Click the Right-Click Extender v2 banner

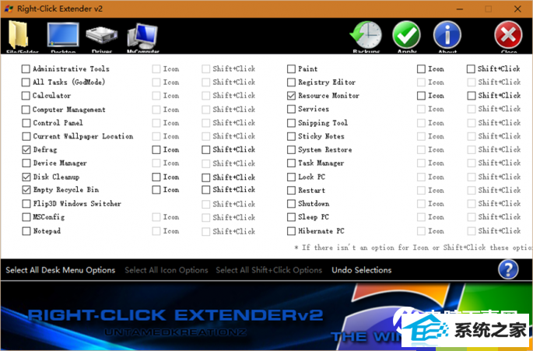[266, 316]
